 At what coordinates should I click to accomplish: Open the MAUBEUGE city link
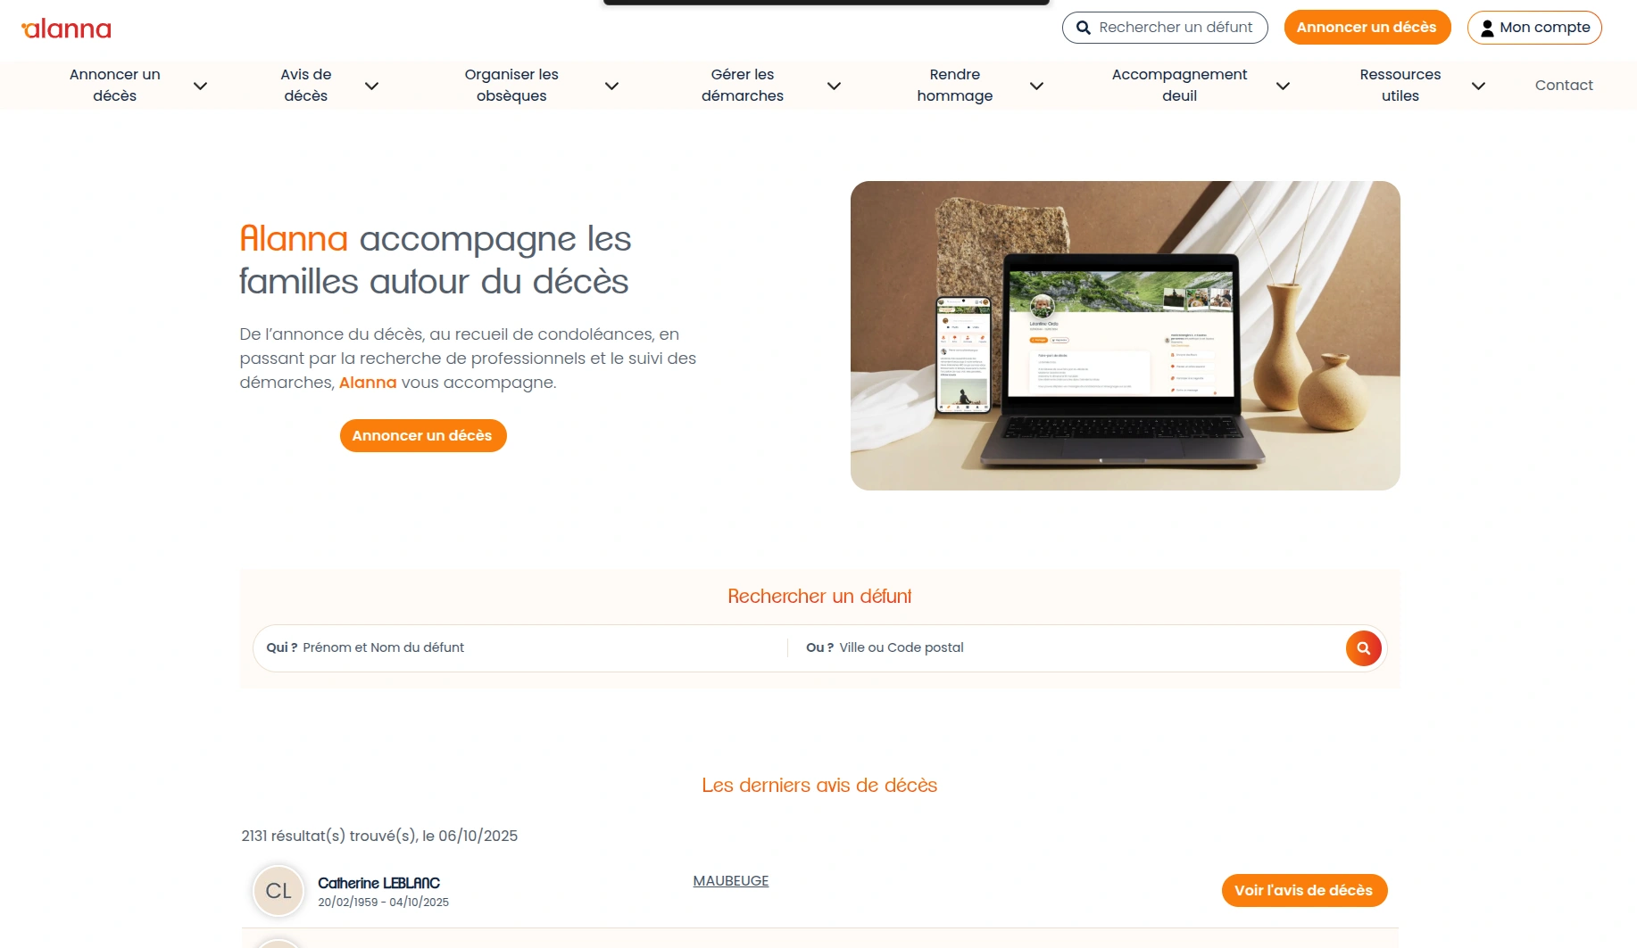coord(731,881)
